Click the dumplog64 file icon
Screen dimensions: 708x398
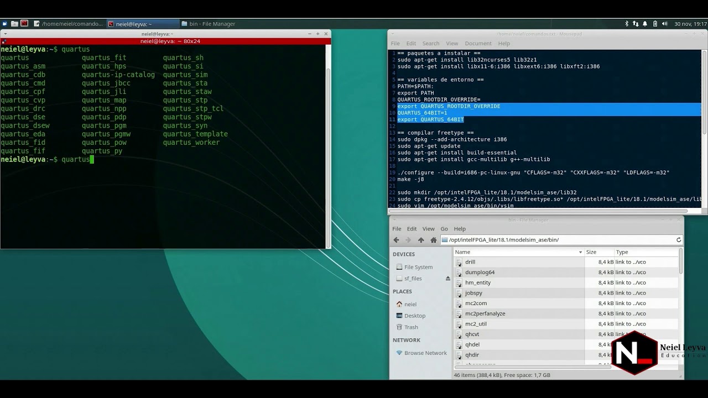(x=459, y=273)
